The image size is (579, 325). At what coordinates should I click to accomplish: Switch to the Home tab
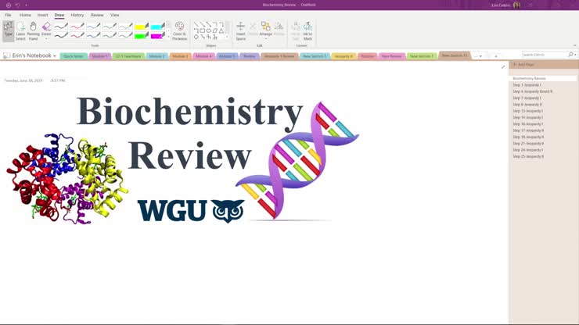[25, 15]
